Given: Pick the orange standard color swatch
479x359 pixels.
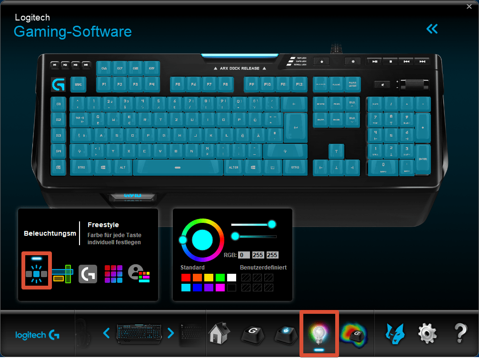Looking at the screenshot, I should [197, 278].
